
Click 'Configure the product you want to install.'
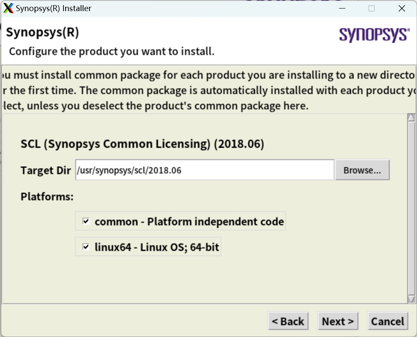[x=112, y=51]
